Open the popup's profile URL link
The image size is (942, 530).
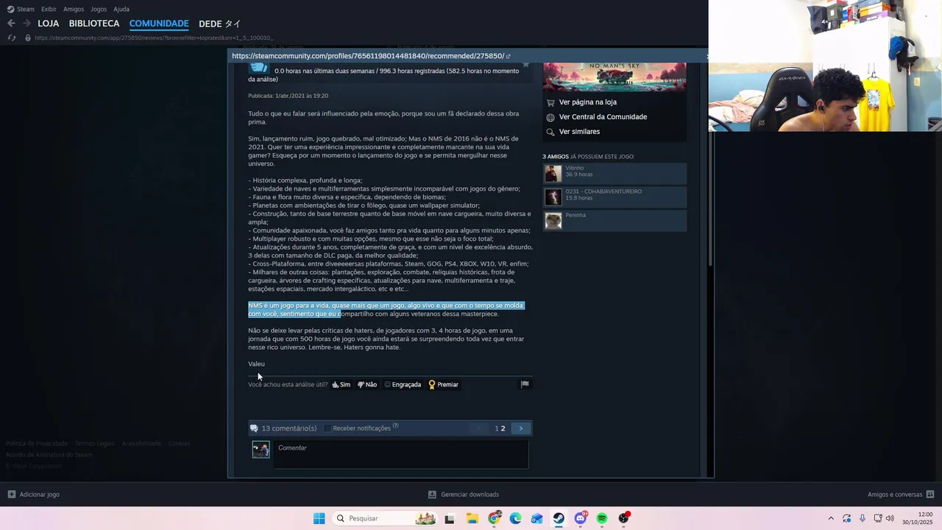point(368,56)
